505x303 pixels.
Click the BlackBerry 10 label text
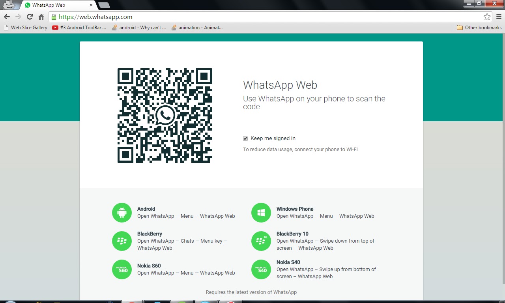(x=292, y=234)
